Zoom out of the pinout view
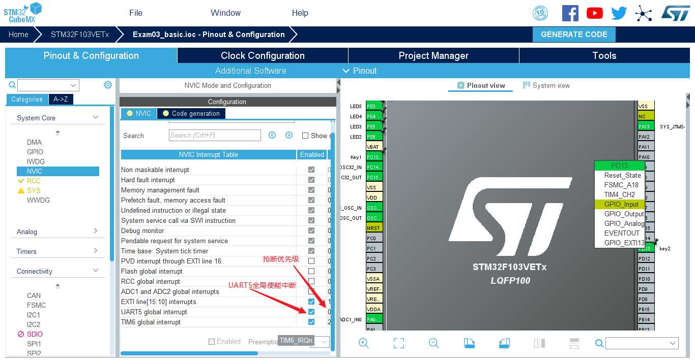695x363 pixels. 434,343
